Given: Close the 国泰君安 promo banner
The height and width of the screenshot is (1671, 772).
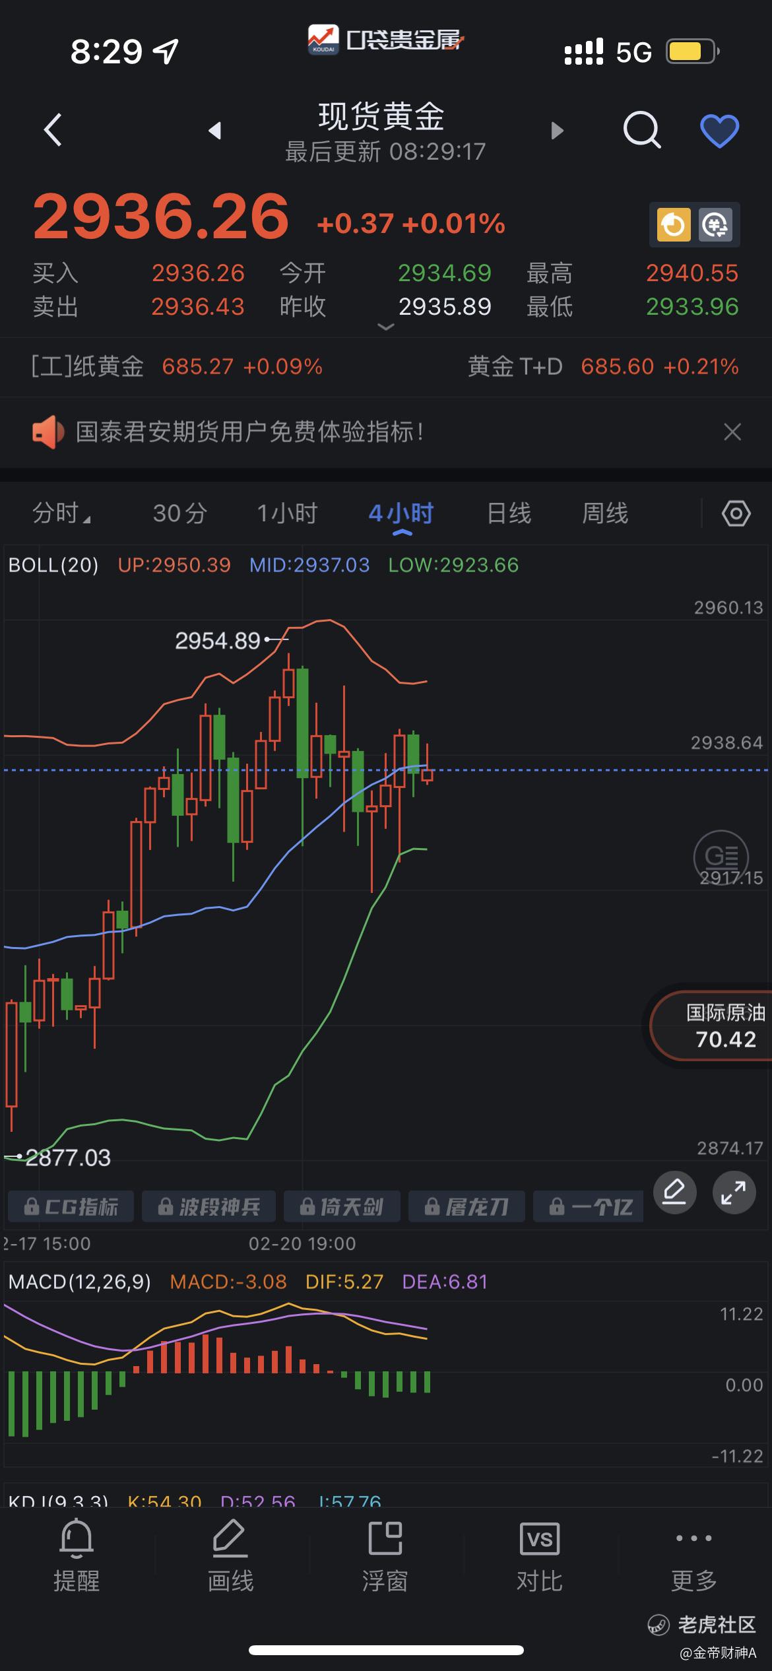Looking at the screenshot, I should pos(732,432).
